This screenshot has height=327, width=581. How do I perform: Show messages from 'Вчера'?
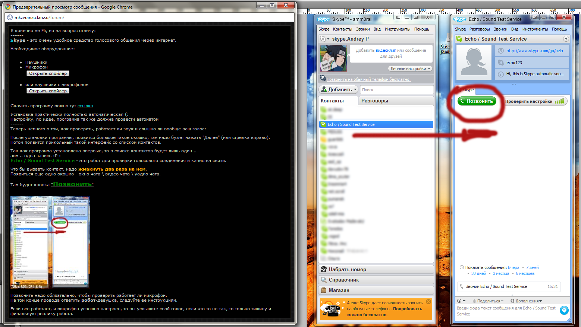(514, 267)
